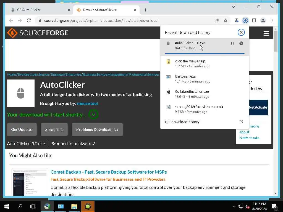
Task: Open click-the-wawas.zip download entry
Action: 205,63
